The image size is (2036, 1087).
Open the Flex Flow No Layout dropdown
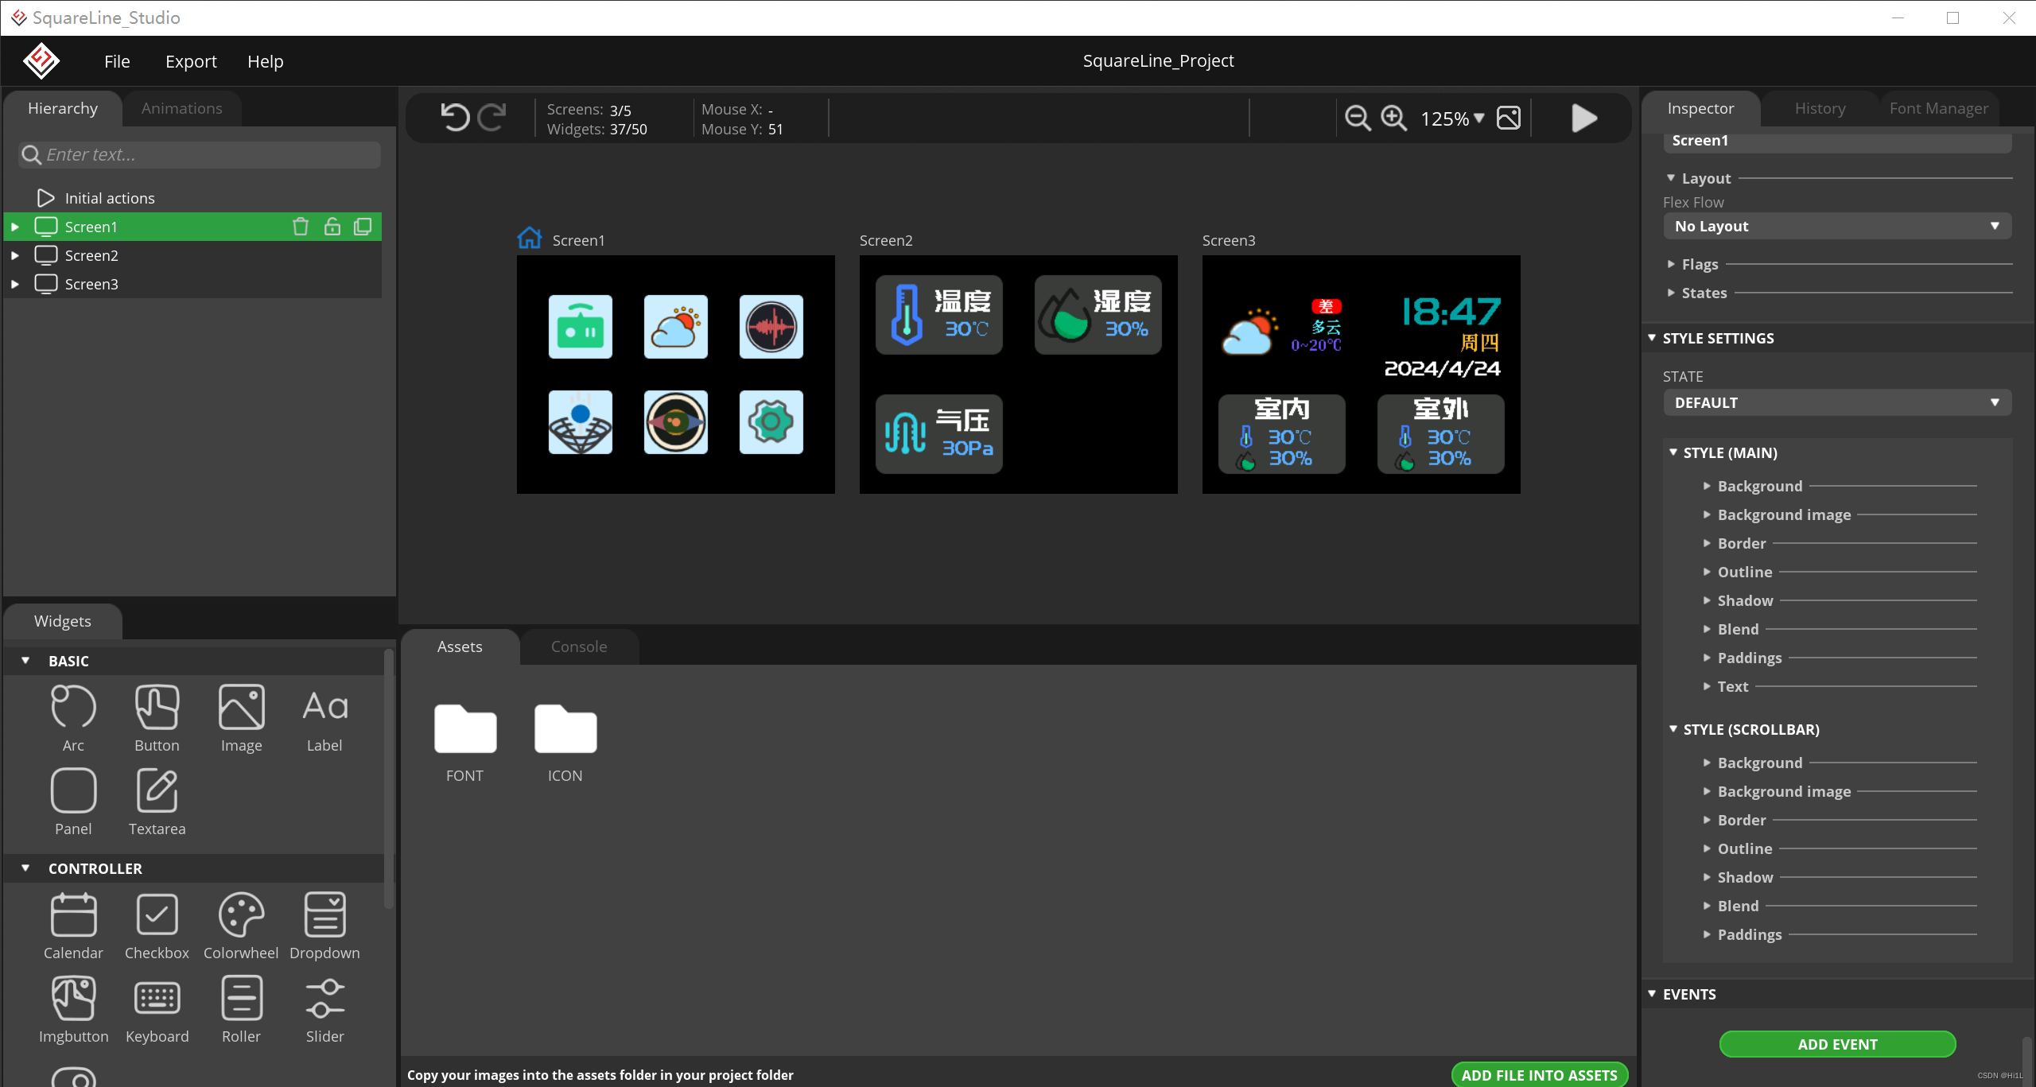pos(1836,227)
